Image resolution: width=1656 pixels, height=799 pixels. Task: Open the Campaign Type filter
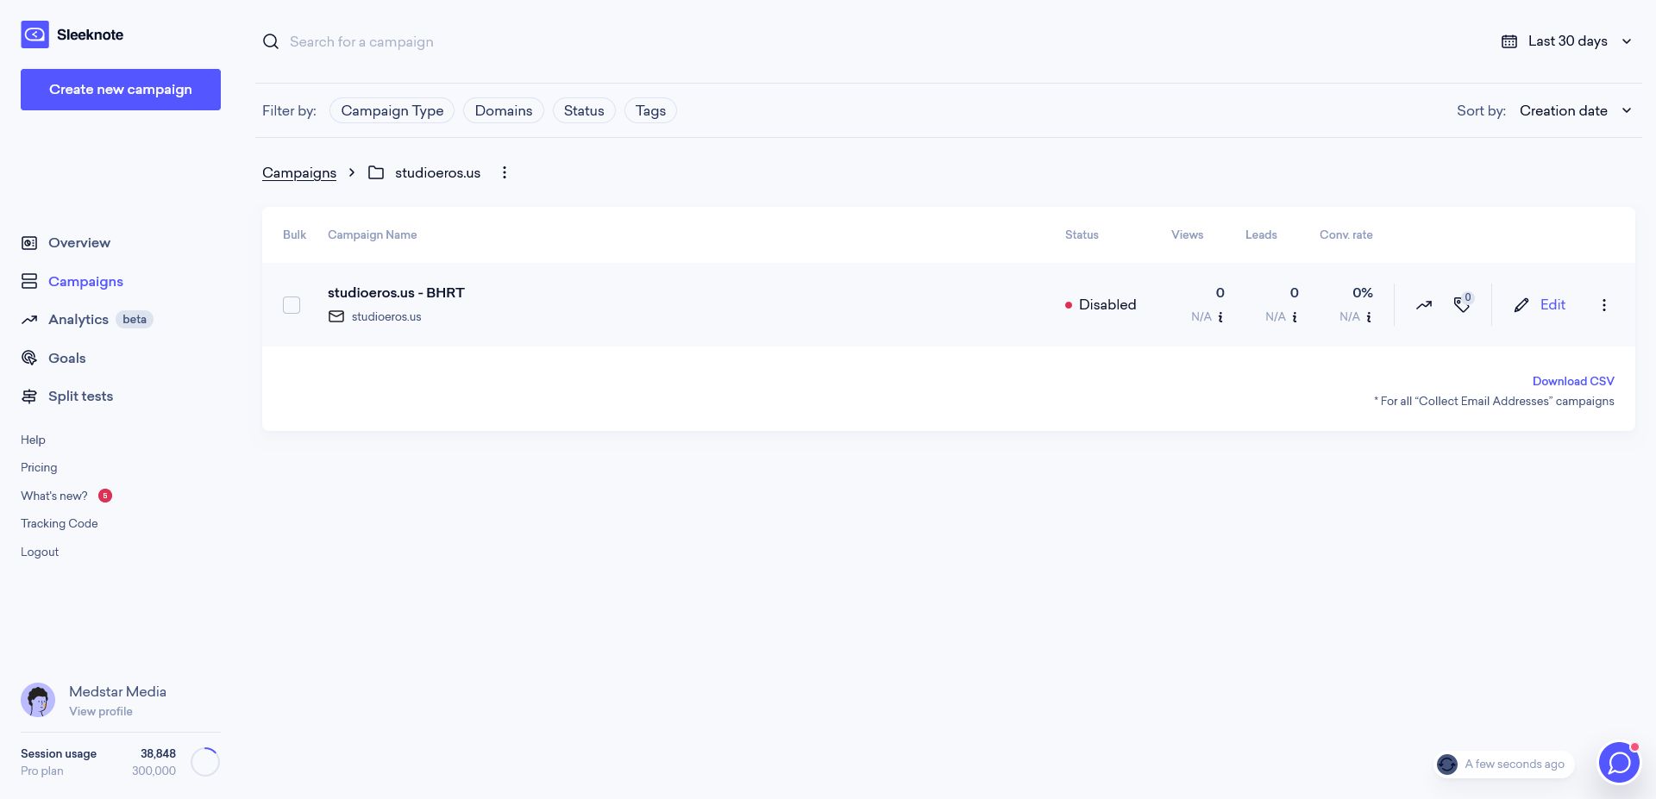(x=392, y=110)
